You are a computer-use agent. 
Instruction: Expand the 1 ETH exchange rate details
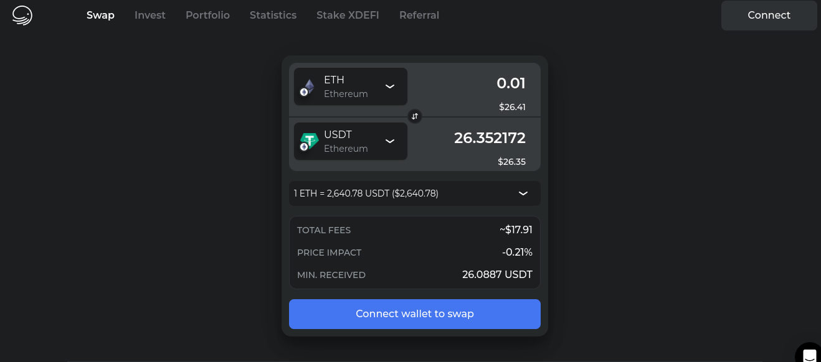pyautogui.click(x=522, y=193)
